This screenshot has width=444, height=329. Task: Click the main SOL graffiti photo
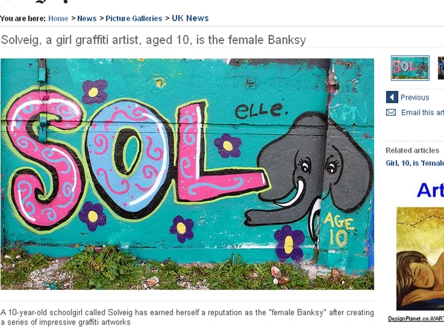[x=187, y=174]
